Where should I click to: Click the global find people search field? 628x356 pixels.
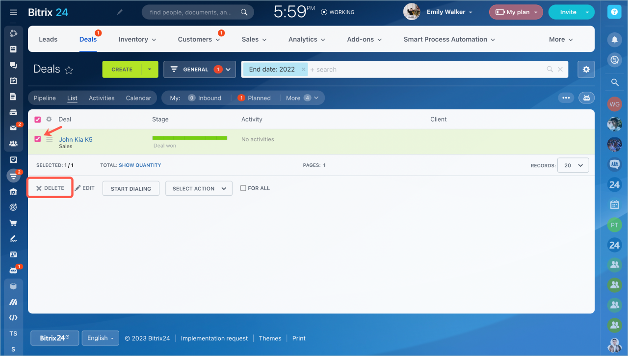(x=198, y=12)
